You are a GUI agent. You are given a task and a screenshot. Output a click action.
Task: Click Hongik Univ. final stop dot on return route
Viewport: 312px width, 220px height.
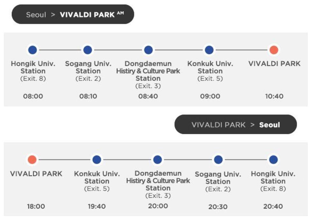click(273, 160)
